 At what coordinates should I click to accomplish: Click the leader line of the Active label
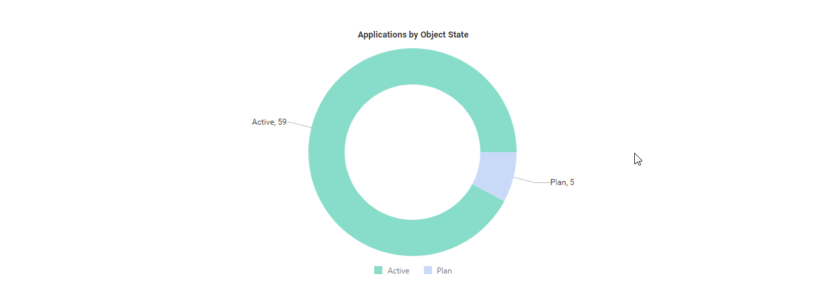click(300, 124)
